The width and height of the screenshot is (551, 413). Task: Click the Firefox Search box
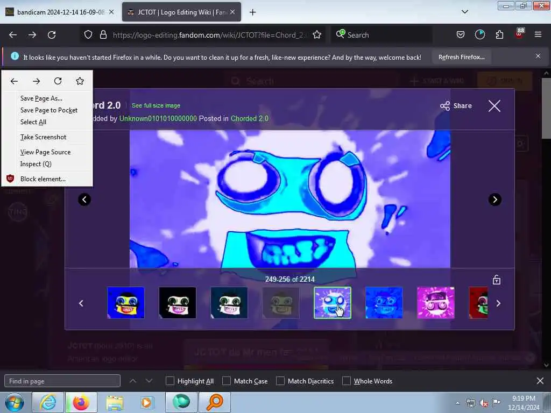point(382,35)
